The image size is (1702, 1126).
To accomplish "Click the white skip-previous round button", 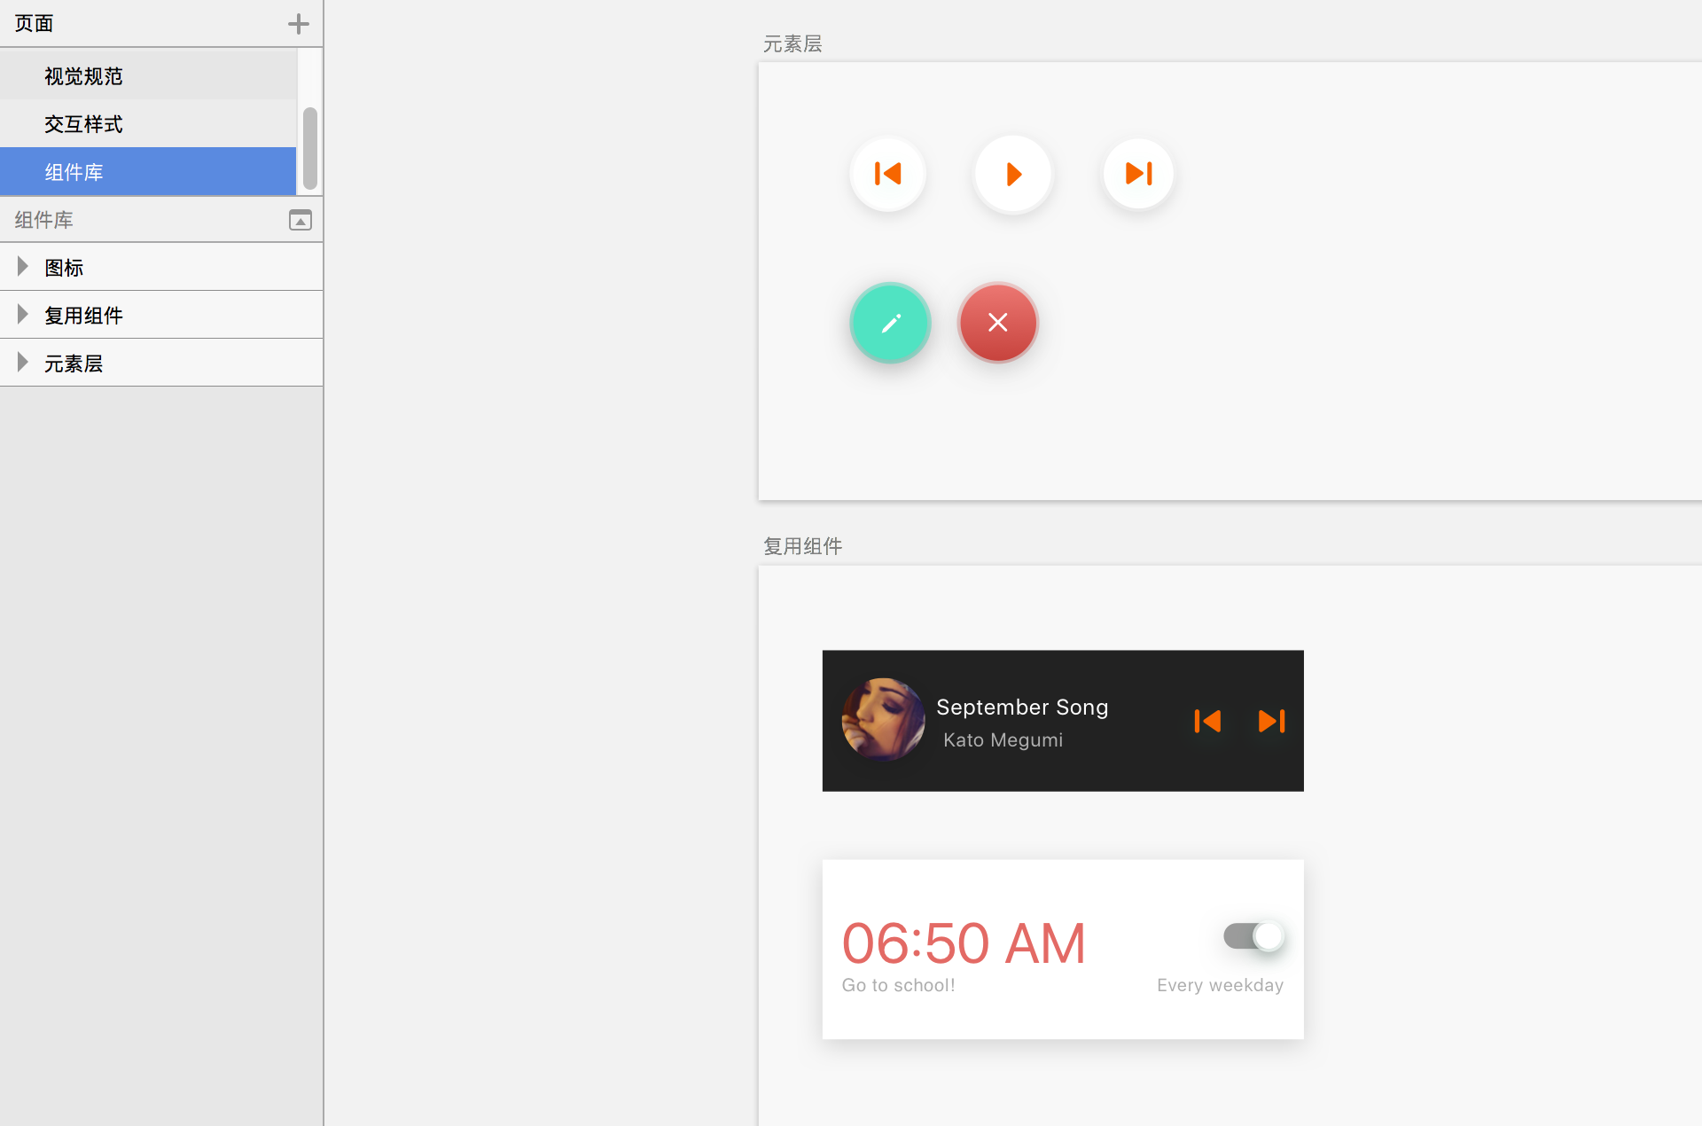I will point(887,174).
